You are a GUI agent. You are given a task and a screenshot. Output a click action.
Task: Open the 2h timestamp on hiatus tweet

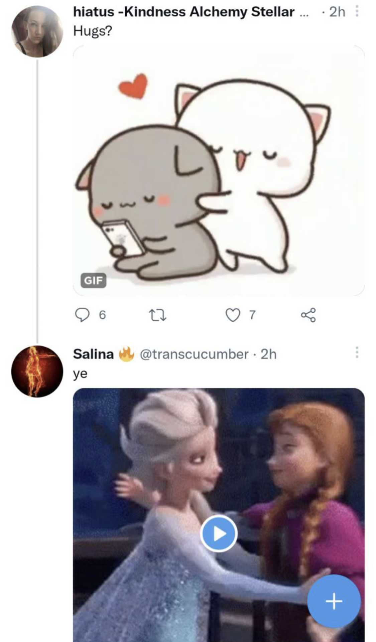click(x=337, y=12)
